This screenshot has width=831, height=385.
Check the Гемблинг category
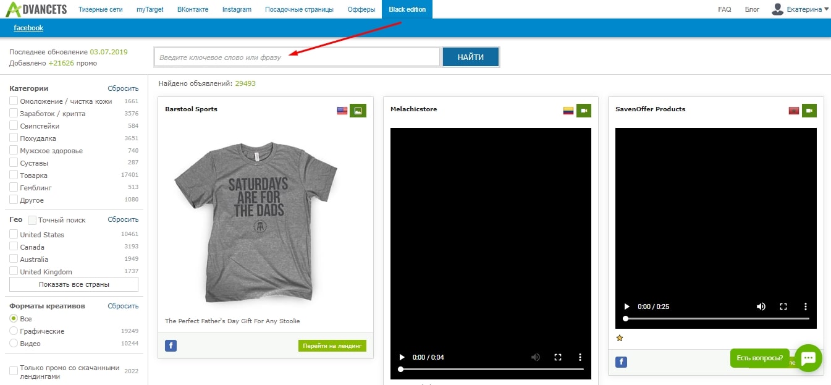(14, 187)
